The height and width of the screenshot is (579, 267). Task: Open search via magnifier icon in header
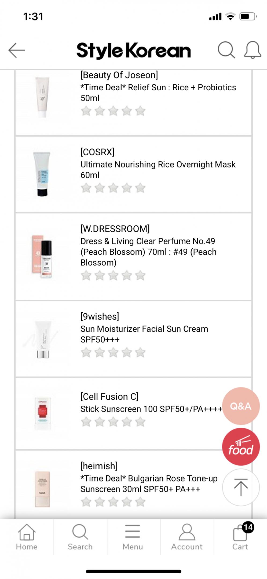point(226,50)
